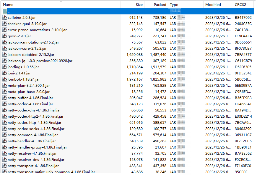The image size is (257, 175).
Task: Click the meta-plan-3.2.4.300.1.jar file icon
Action: coord(4,86)
